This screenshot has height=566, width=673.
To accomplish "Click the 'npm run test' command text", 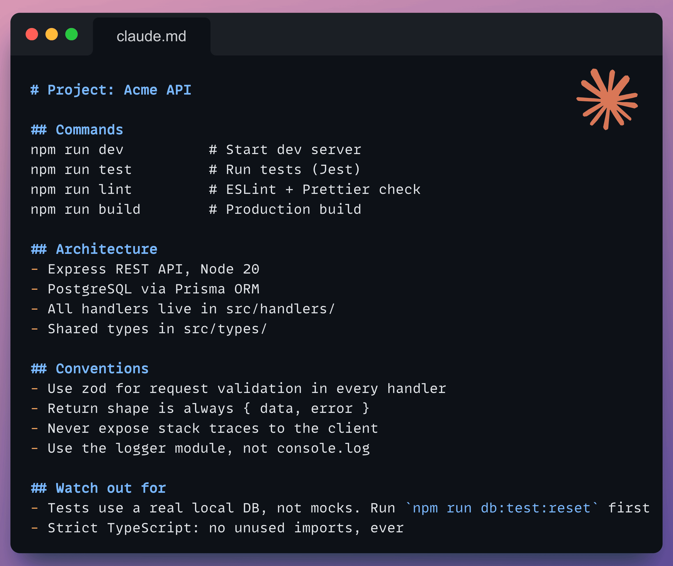I will [x=81, y=170].
